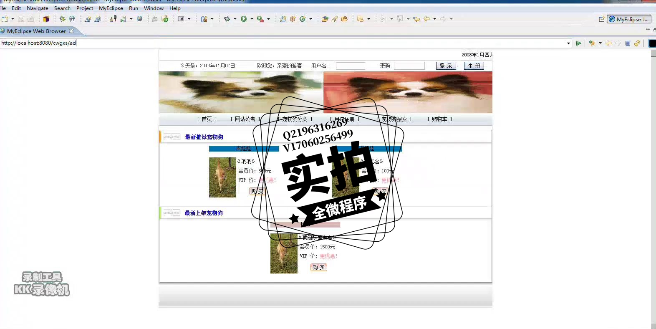This screenshot has width=656, height=329.
Task: Click the browser Forward arrow
Action: (x=618, y=43)
